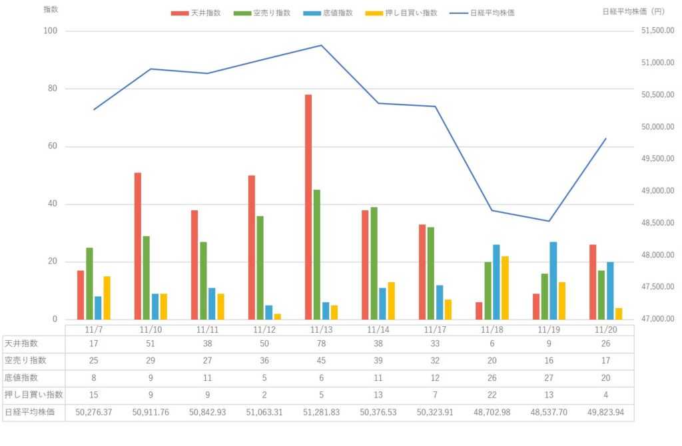The width and height of the screenshot is (682, 446).
Task: Click the red bar for 11/10
Action: [x=138, y=246]
